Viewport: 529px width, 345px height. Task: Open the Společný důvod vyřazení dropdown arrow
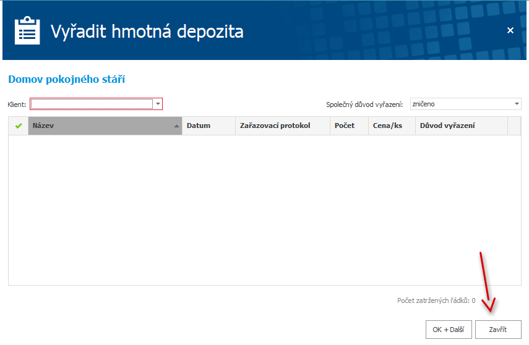pos(517,104)
